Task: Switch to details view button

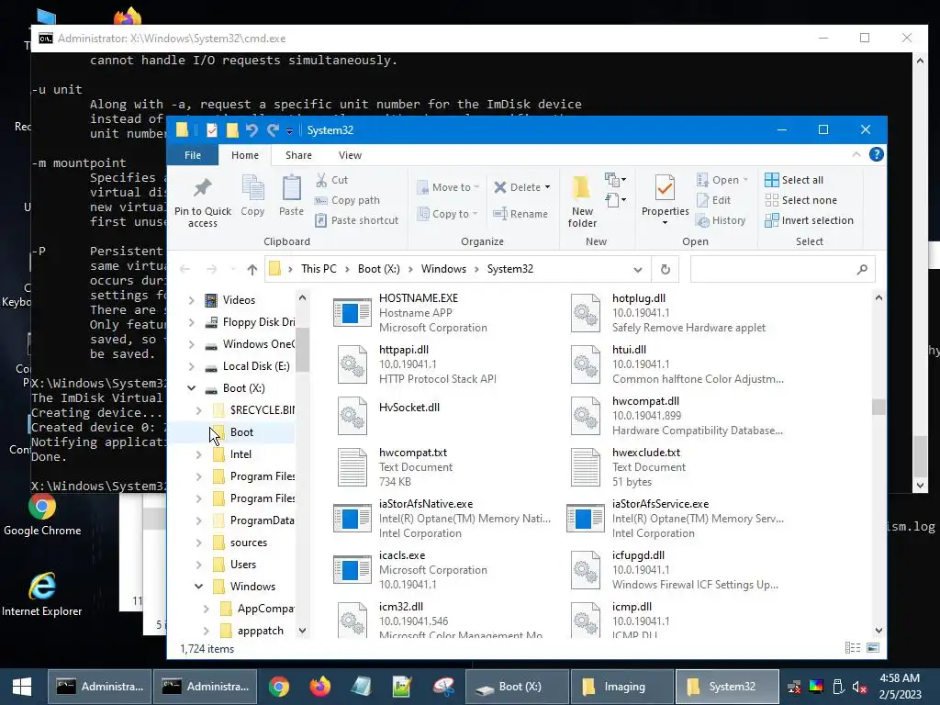Action: pos(853,648)
